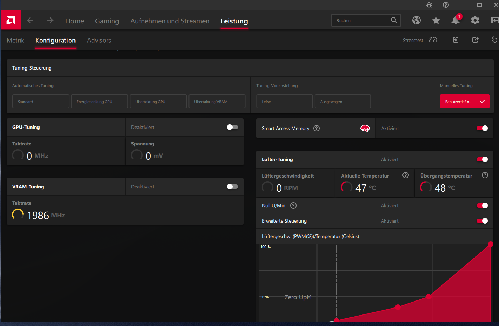Click Benutzerdefiniert manual tuning button

[464, 101]
